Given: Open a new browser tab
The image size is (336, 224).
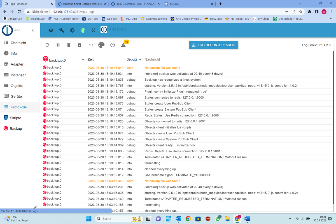Looking at the screenshot, I should (x=220, y=4).
